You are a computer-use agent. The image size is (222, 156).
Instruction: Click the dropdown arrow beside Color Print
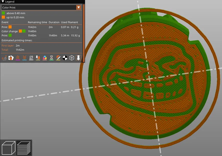[79, 7]
